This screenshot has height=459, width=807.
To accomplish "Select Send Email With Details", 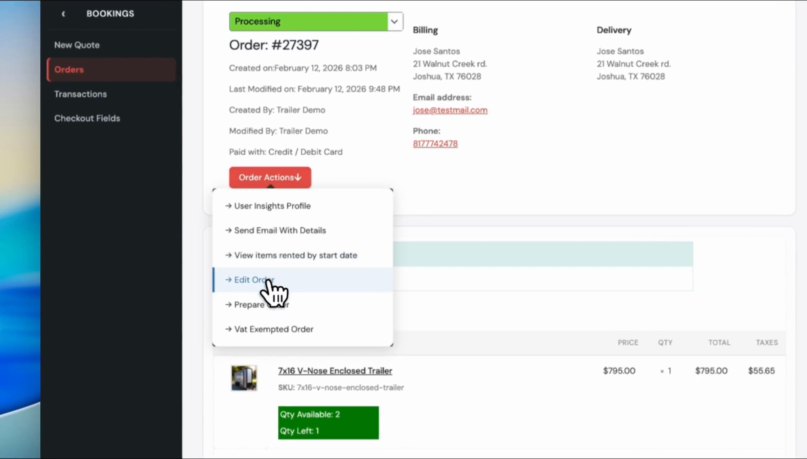I will pyautogui.click(x=280, y=231).
